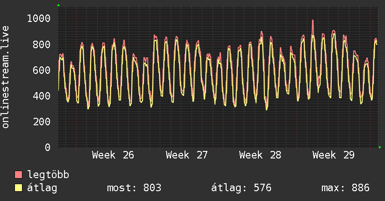Click the 600 y-axis value
This screenshot has height=201, width=385.
(42, 70)
